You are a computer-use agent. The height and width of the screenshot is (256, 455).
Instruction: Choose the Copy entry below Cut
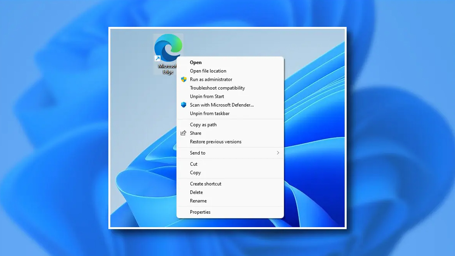[230, 172]
